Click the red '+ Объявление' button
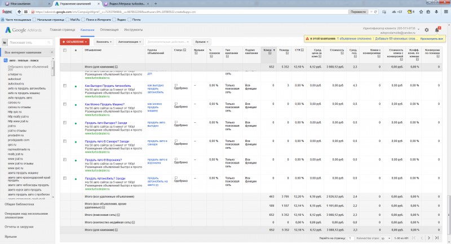Viewport: 451px width, 244px height. tap(75, 41)
